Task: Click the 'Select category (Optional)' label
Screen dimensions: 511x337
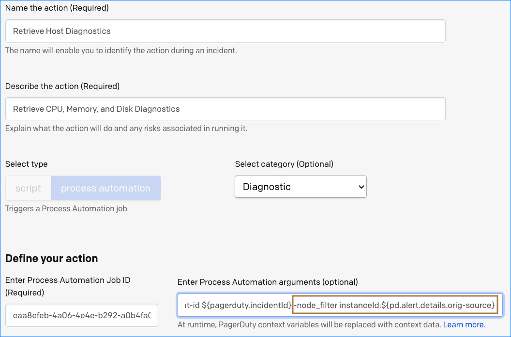Action: 284,164
